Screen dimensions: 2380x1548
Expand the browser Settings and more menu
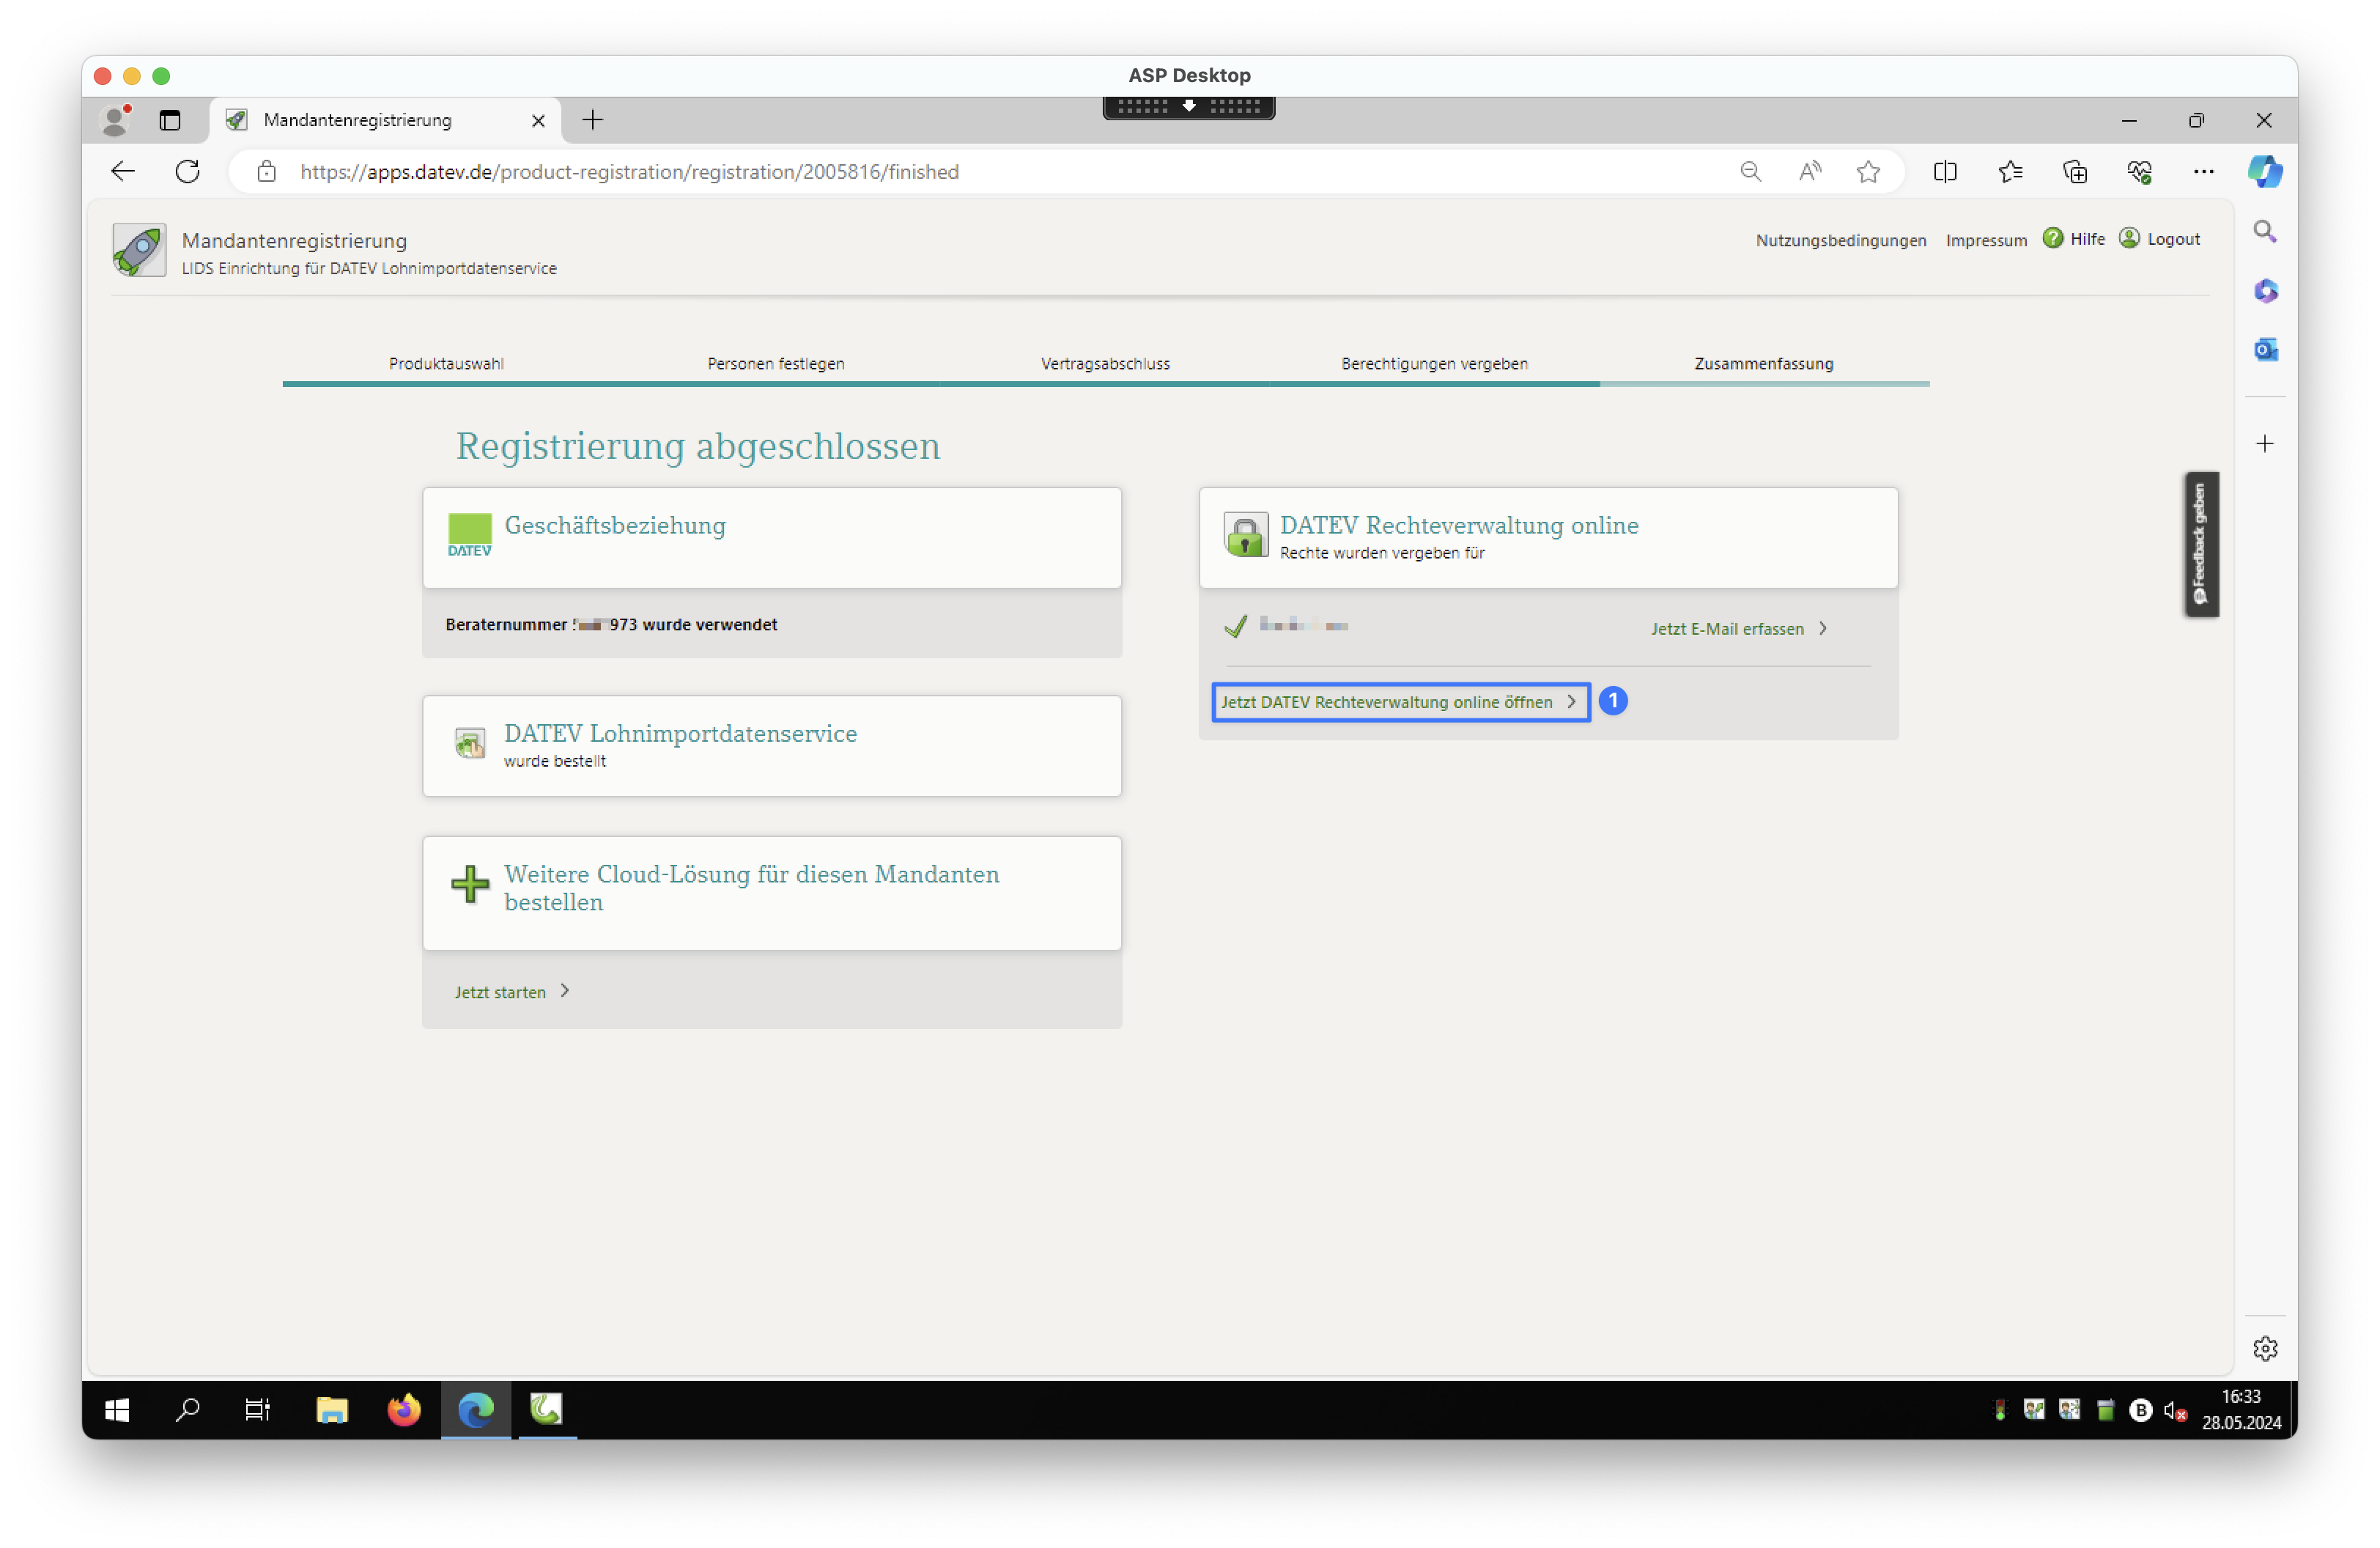coord(2203,172)
